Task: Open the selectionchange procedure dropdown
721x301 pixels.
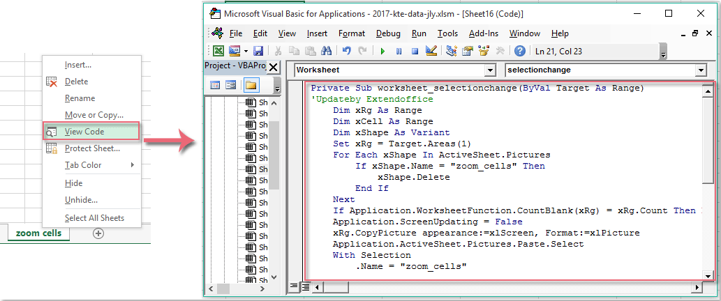Action: tap(700, 70)
